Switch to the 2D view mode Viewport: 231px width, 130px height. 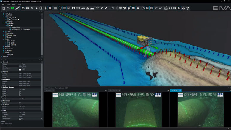point(27,8)
